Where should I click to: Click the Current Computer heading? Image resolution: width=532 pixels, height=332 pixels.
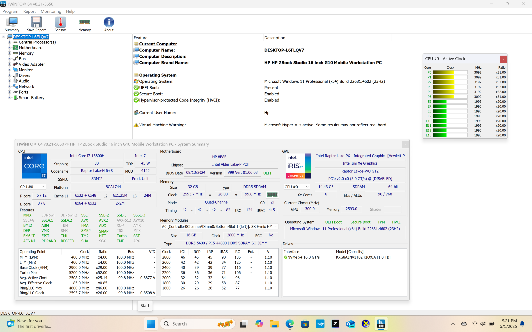pyautogui.click(x=158, y=44)
